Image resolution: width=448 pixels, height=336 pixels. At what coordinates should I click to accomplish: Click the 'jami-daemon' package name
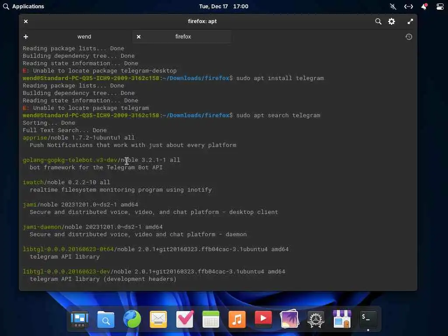coord(42,227)
